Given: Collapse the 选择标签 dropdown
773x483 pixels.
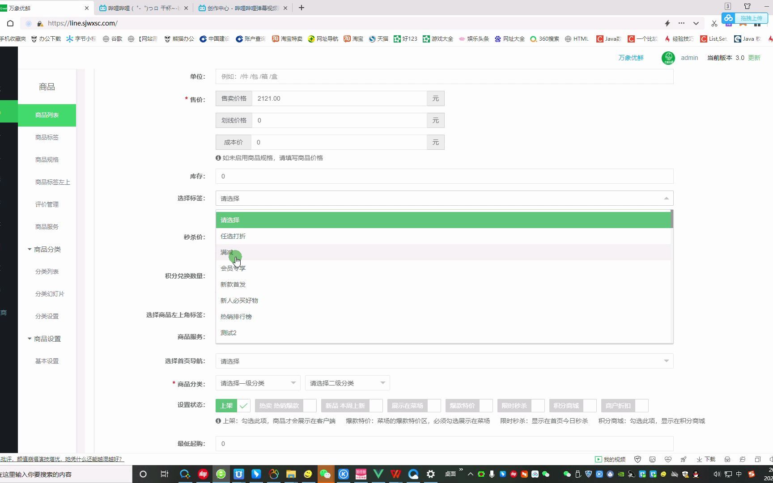Looking at the screenshot, I should tap(444, 198).
